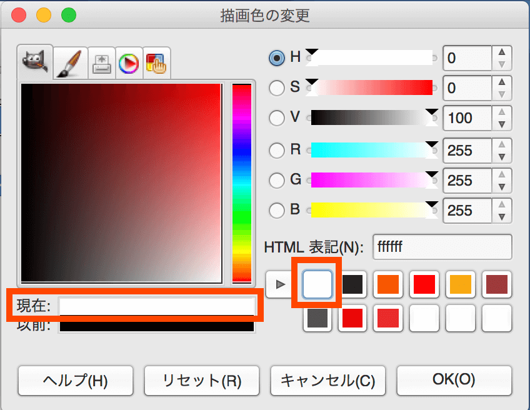Click the V value field showing 100
The height and width of the screenshot is (410, 530).
[467, 118]
